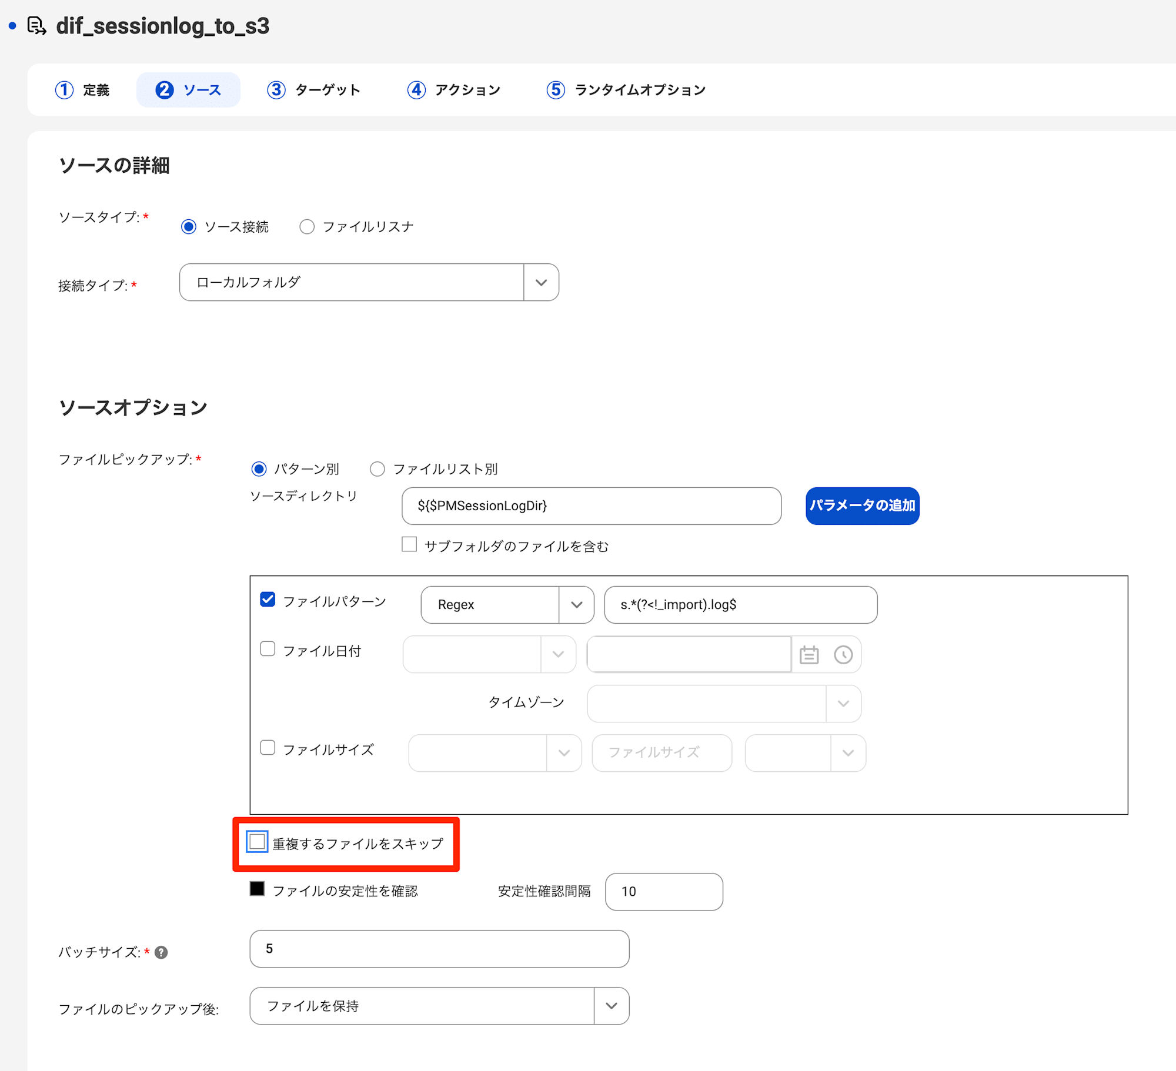Click the batch size help question icon

(161, 952)
